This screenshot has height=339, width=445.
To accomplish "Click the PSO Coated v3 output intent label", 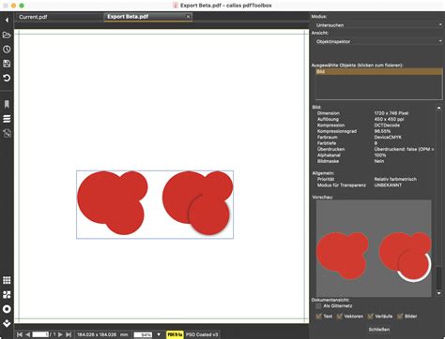I will click(202, 334).
